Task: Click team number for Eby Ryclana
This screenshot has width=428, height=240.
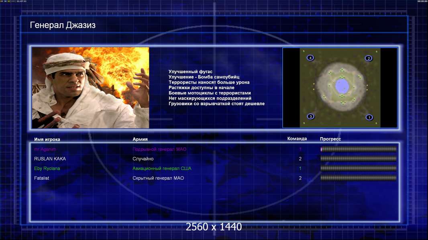Action: 300,168
